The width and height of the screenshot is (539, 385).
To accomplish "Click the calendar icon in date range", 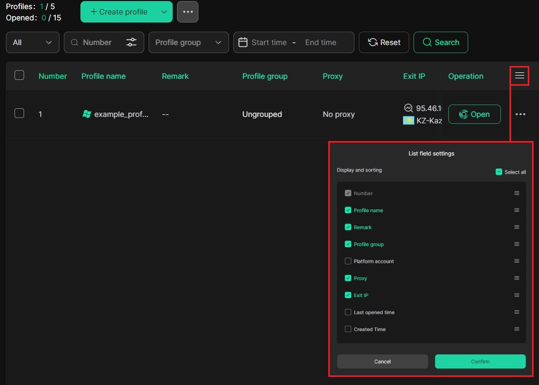I will click(x=243, y=42).
